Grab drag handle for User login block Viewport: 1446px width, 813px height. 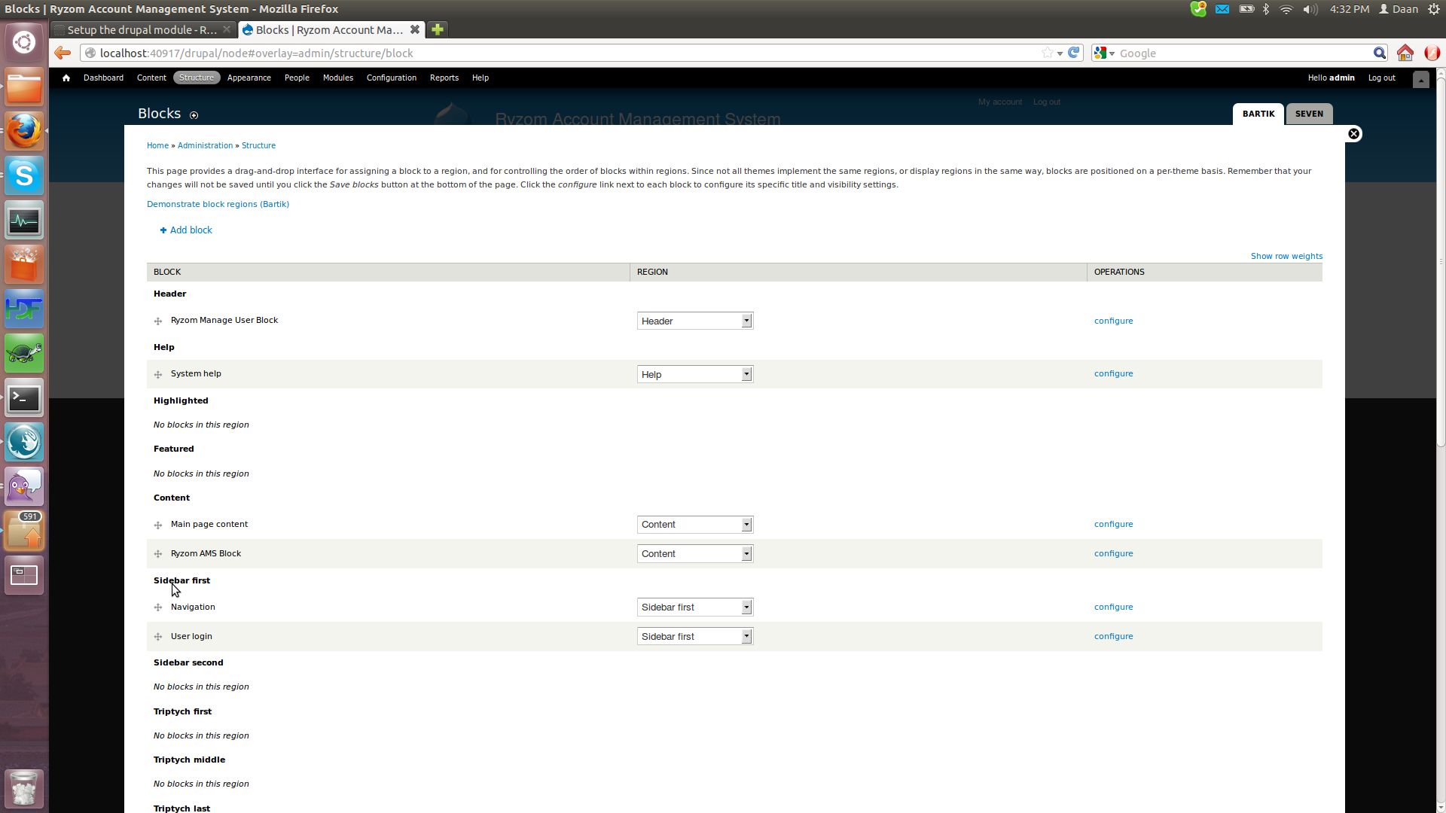pyautogui.click(x=158, y=637)
